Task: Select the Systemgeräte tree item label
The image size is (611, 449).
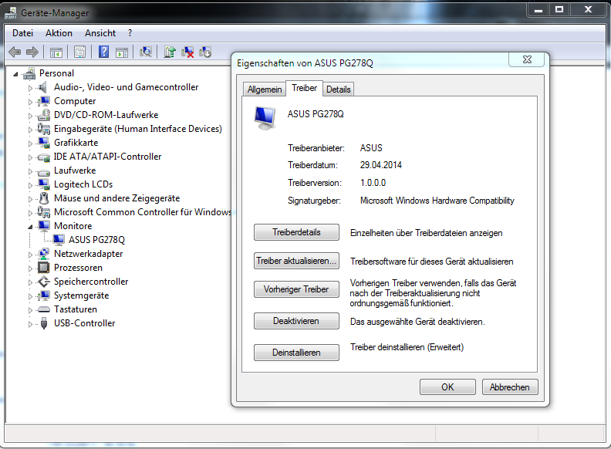Action: tap(82, 295)
